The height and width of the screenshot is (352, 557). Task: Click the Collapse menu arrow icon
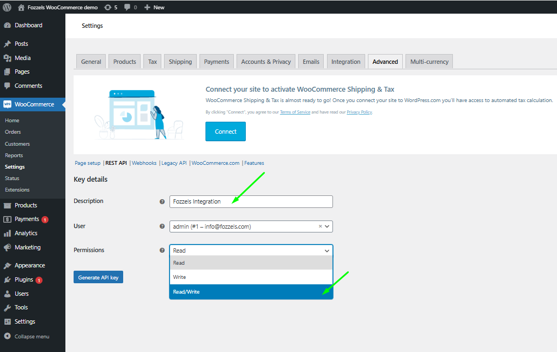click(7, 336)
